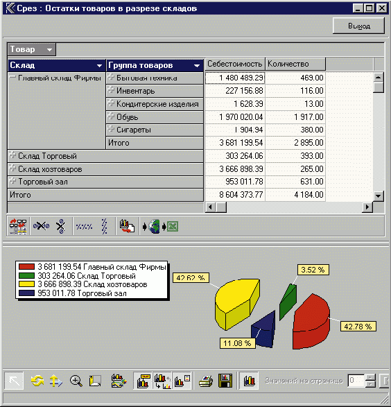This screenshot has height=407, width=391.
Task: Click the Количество column header
Action: [x=295, y=64]
